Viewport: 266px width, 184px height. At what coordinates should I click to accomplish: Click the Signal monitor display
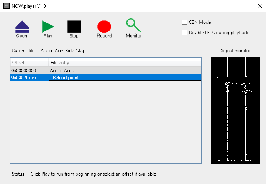click(236, 110)
